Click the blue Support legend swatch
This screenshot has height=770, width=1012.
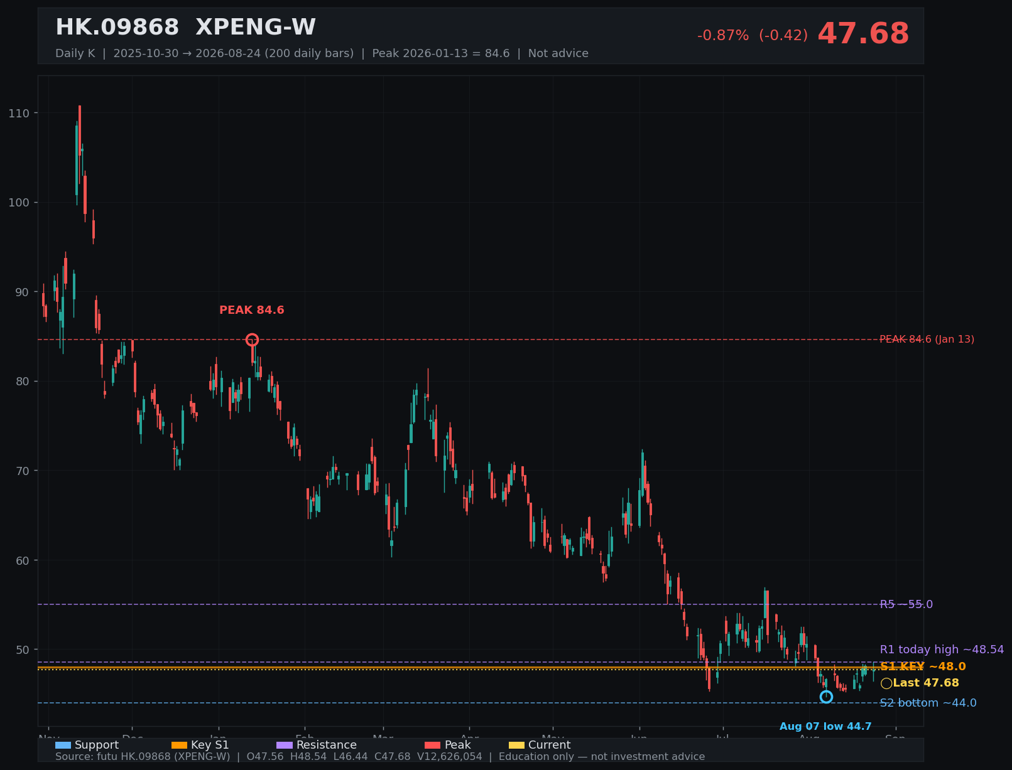tap(63, 745)
